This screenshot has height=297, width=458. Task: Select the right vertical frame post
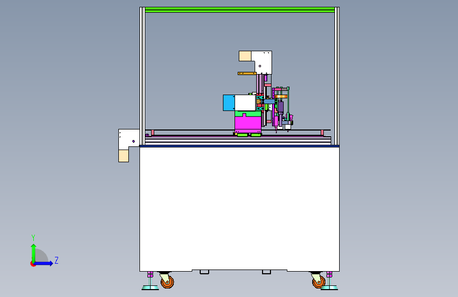[x=337, y=76]
